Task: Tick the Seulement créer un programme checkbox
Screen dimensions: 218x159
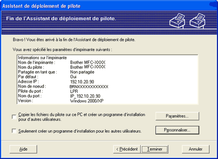Action: 14,131
